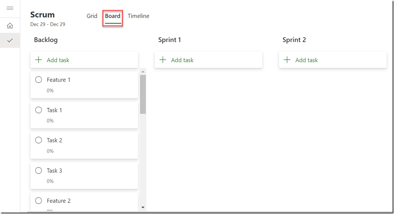Go to the Home icon in sidebar

click(10, 26)
